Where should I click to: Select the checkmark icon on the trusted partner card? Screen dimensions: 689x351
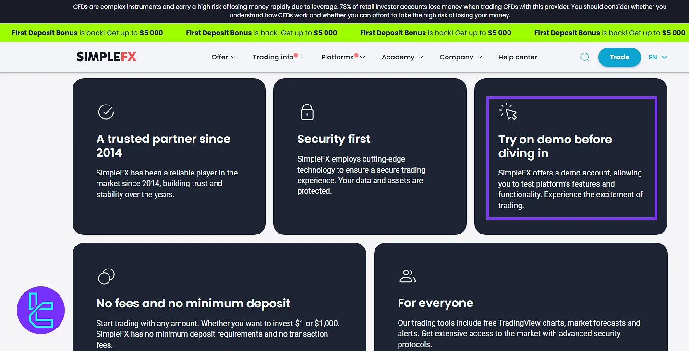point(106,112)
